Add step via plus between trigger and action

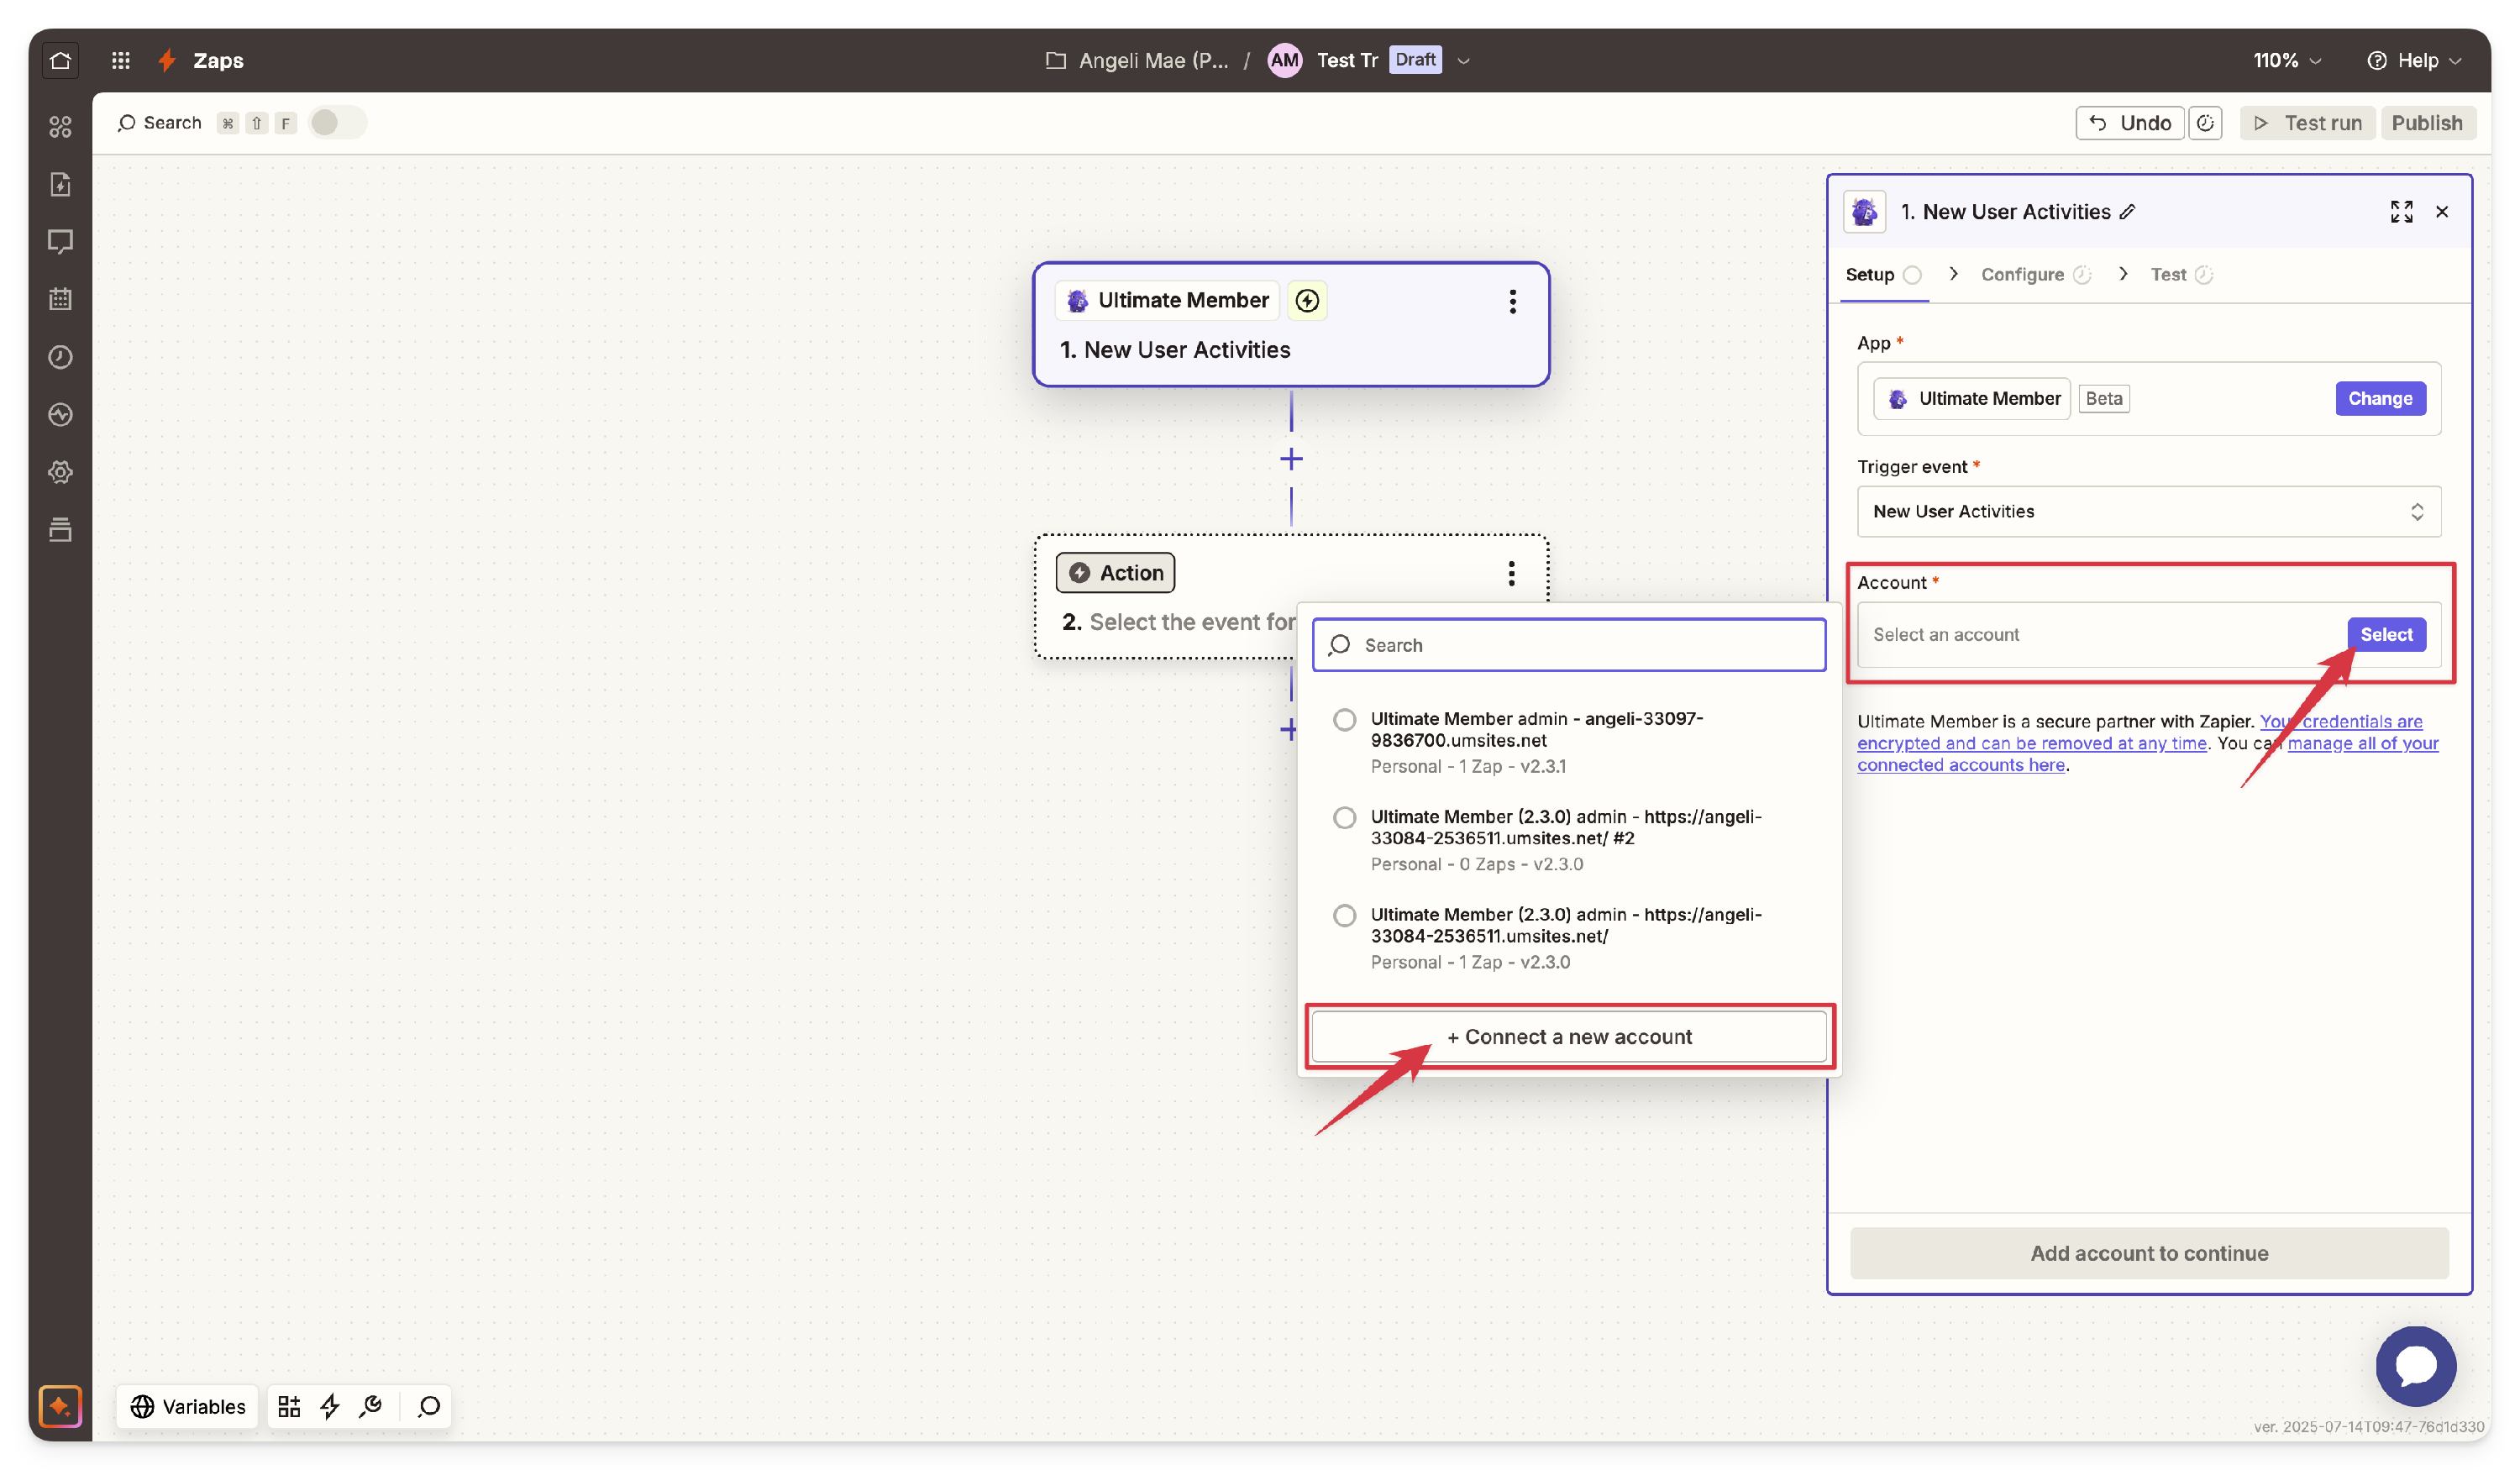click(x=1291, y=459)
